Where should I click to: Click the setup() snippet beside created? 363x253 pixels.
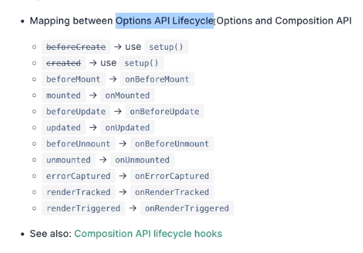[x=141, y=63]
